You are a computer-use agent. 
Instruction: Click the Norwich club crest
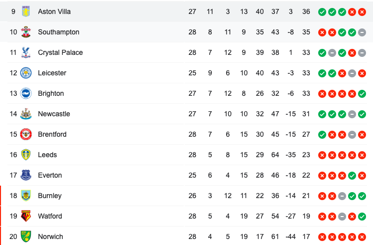26,237
